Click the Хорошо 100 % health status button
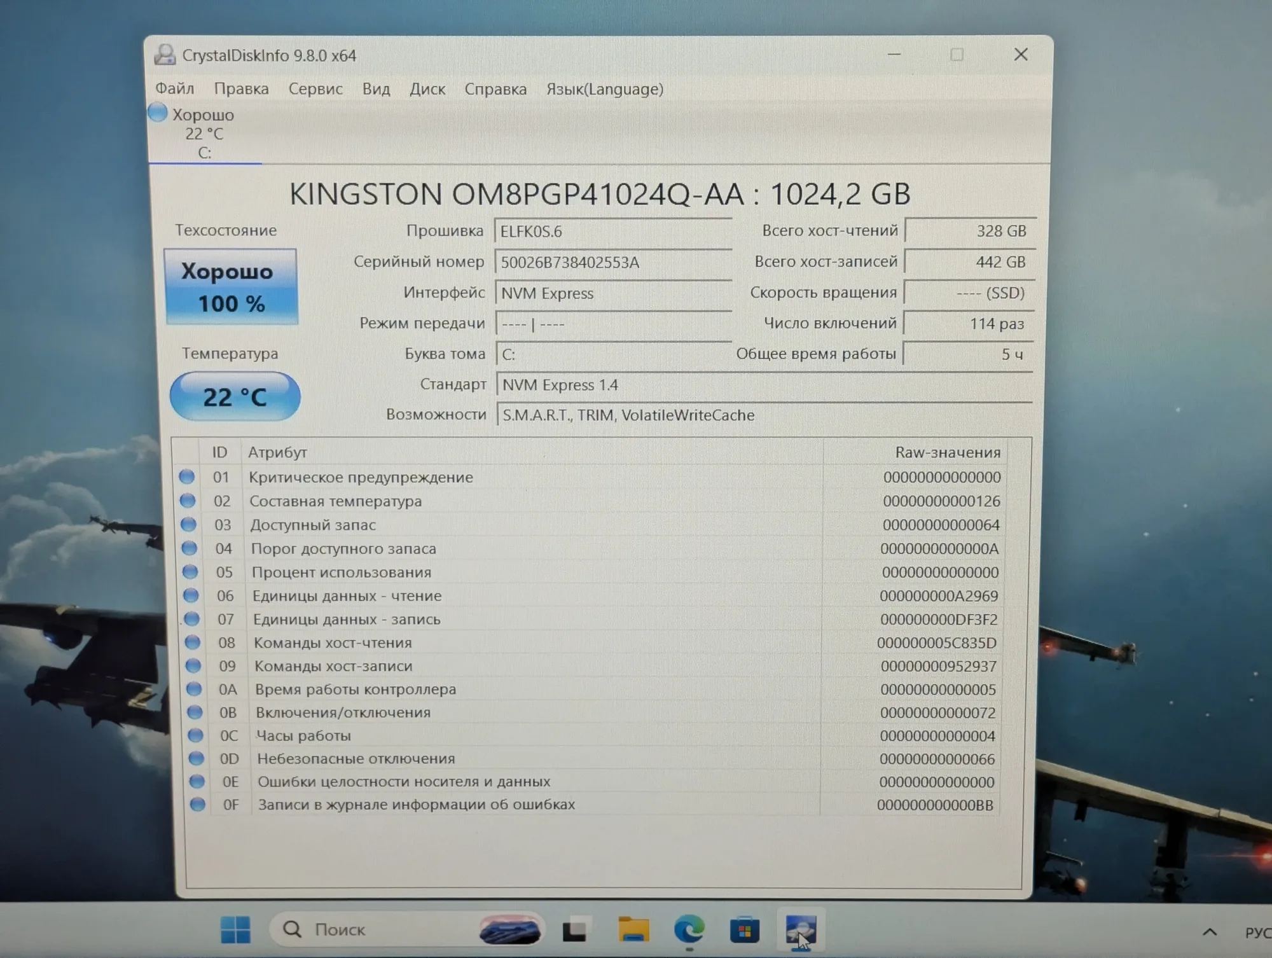This screenshot has height=958, width=1272. pos(231,287)
